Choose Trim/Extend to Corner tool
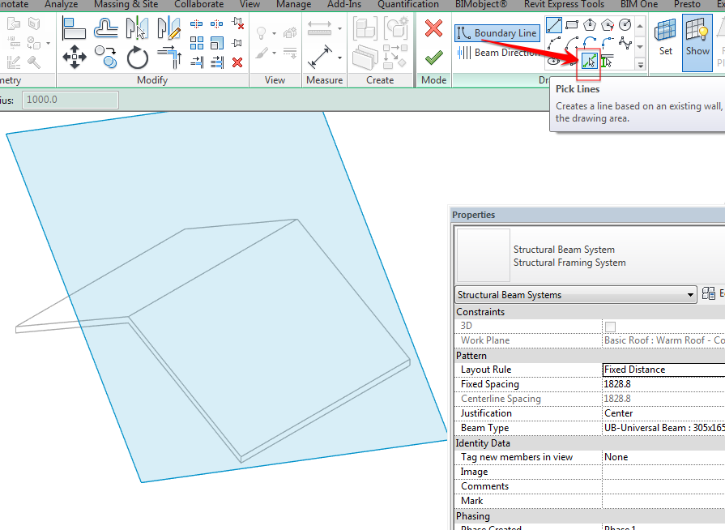Viewport: 725px width, 530px height. [x=169, y=58]
